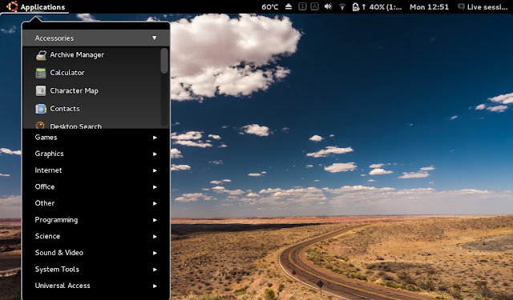
Task: Select the Accessories category header
Action: click(x=96, y=38)
